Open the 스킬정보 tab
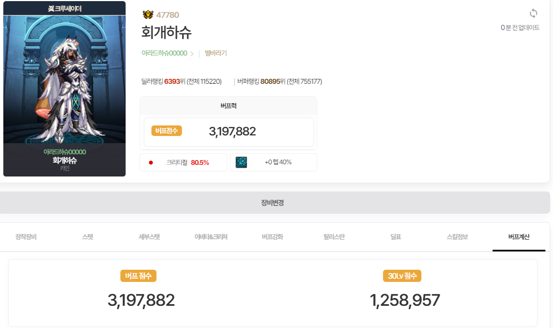The image size is (553, 328). pos(457,237)
